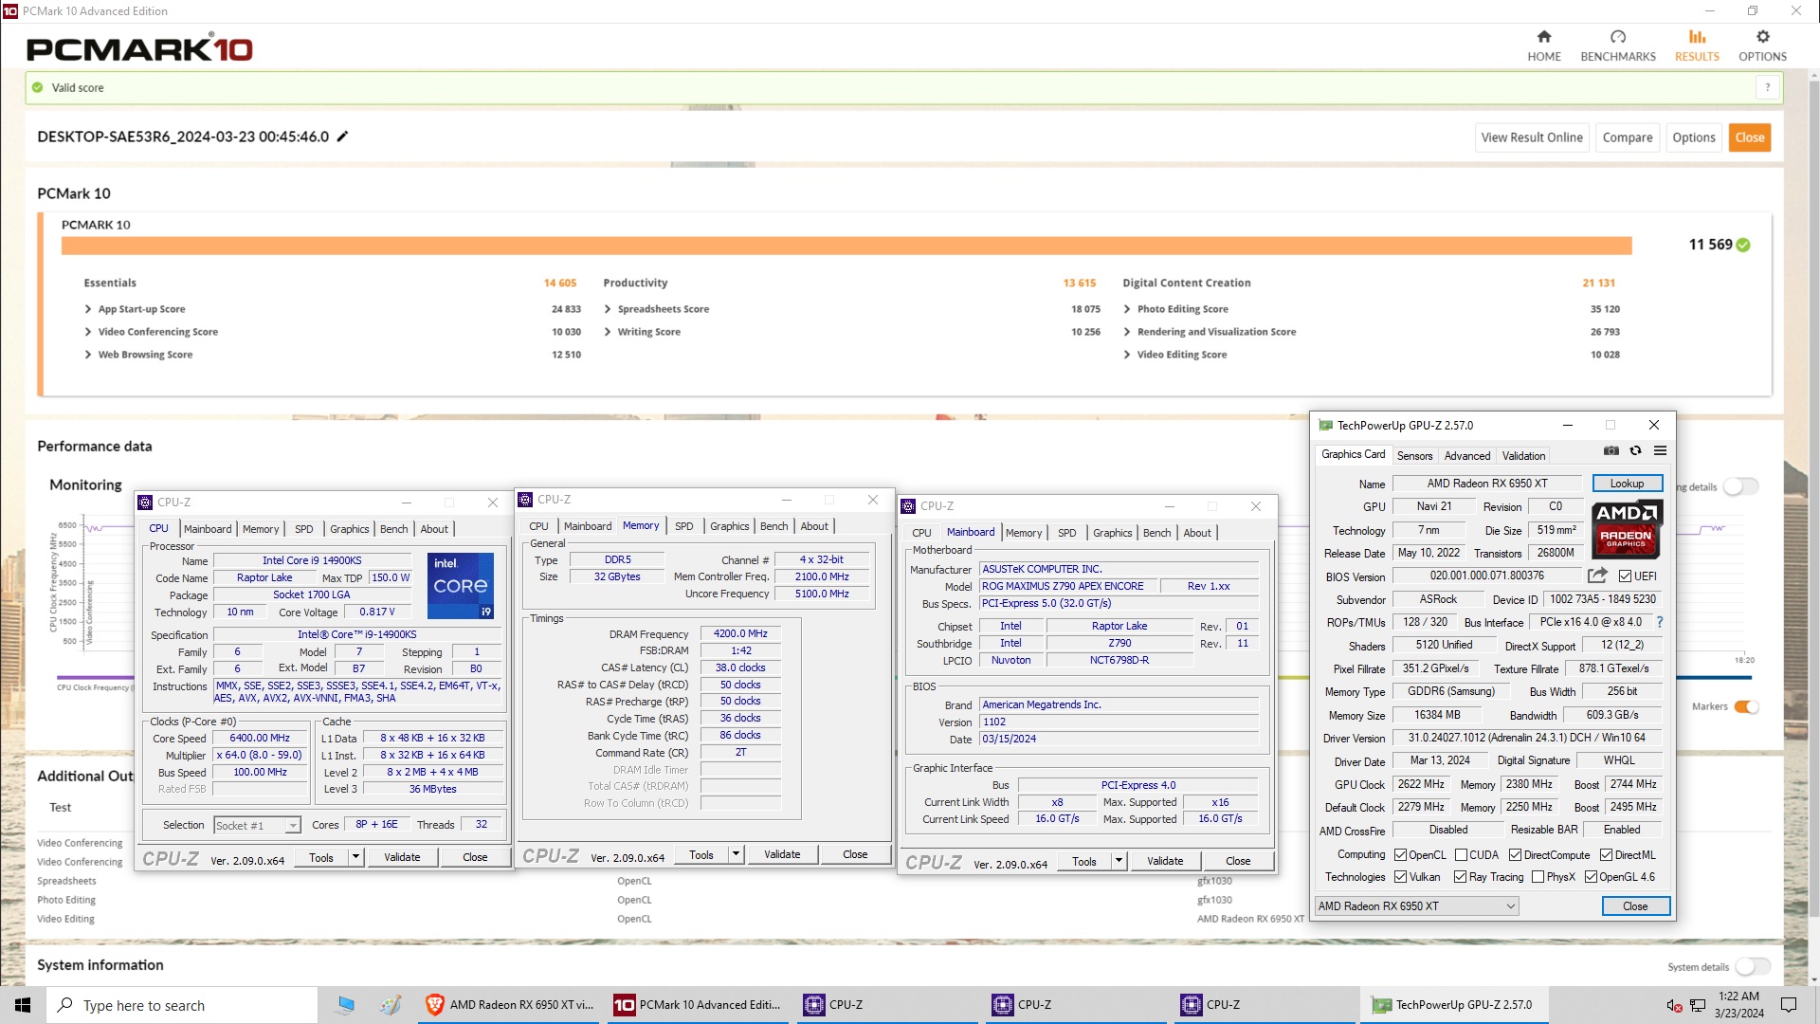The image size is (1820, 1024).
Task: Open Brave browser AMD Radeon RX 6950 XT tab in taskbar
Action: [x=510, y=1005]
